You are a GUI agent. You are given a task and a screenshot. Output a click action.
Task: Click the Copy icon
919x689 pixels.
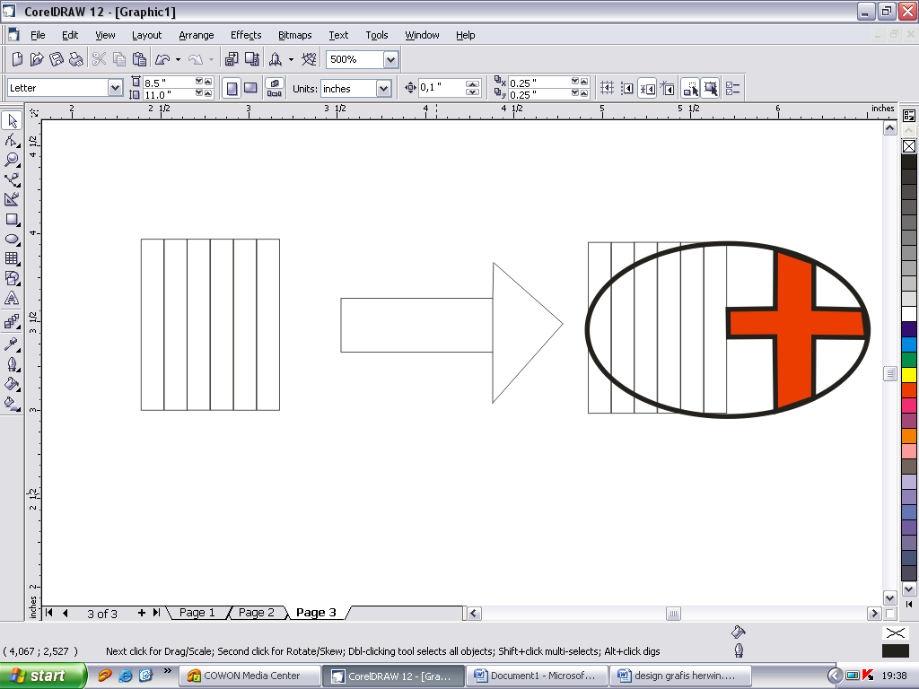(119, 59)
